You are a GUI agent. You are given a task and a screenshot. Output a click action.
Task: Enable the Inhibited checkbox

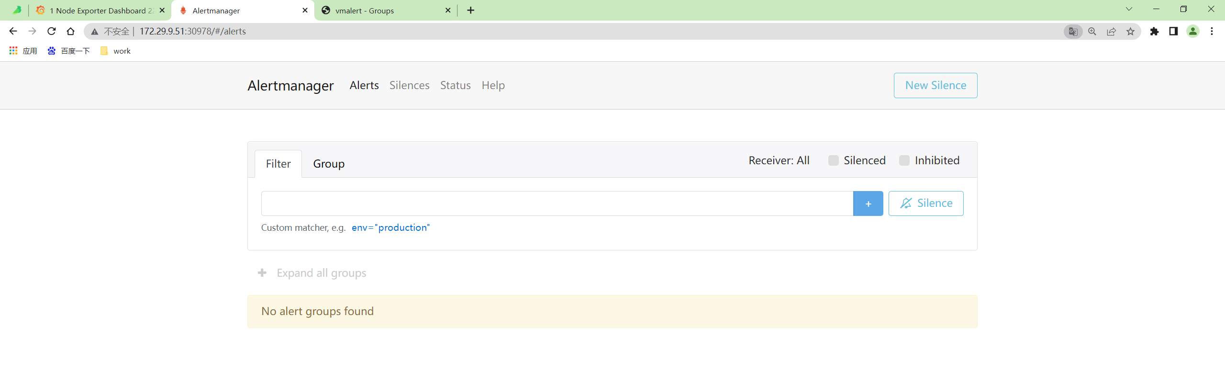(x=904, y=160)
